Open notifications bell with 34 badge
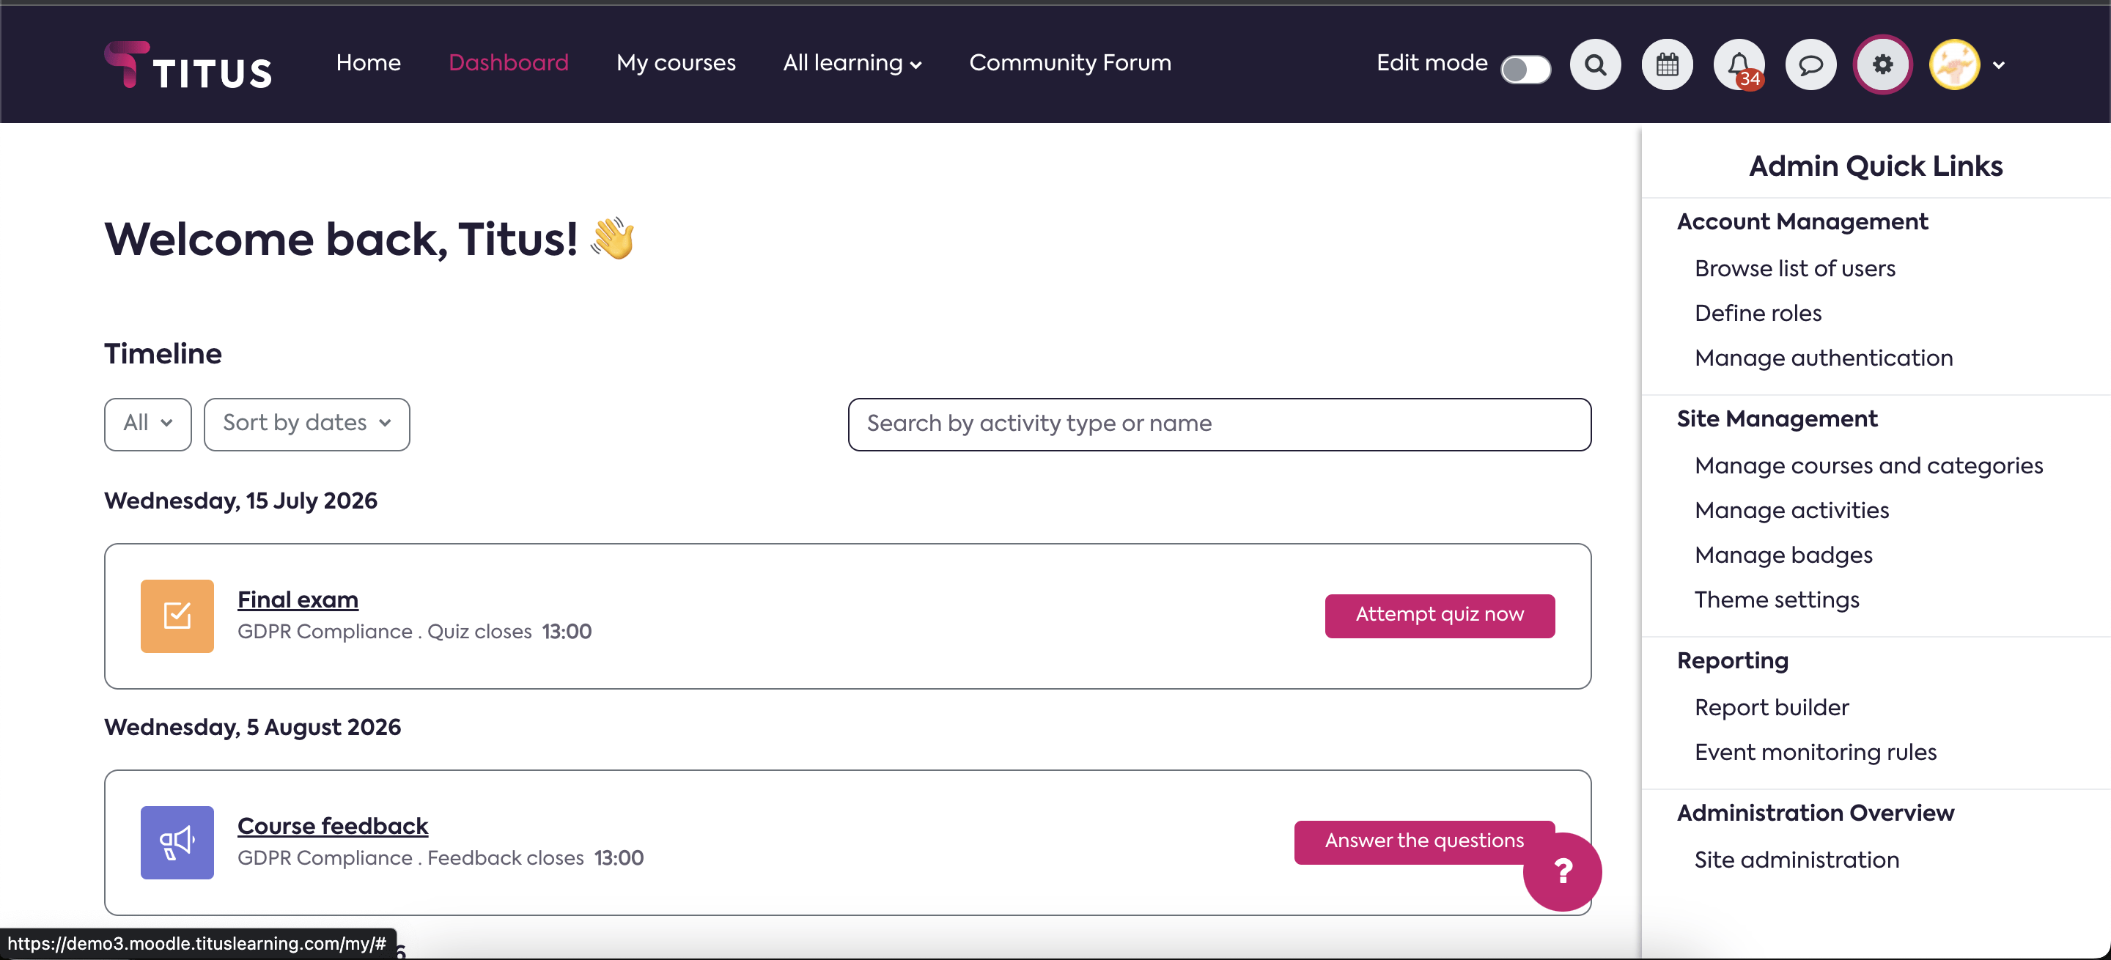 pos(1738,64)
